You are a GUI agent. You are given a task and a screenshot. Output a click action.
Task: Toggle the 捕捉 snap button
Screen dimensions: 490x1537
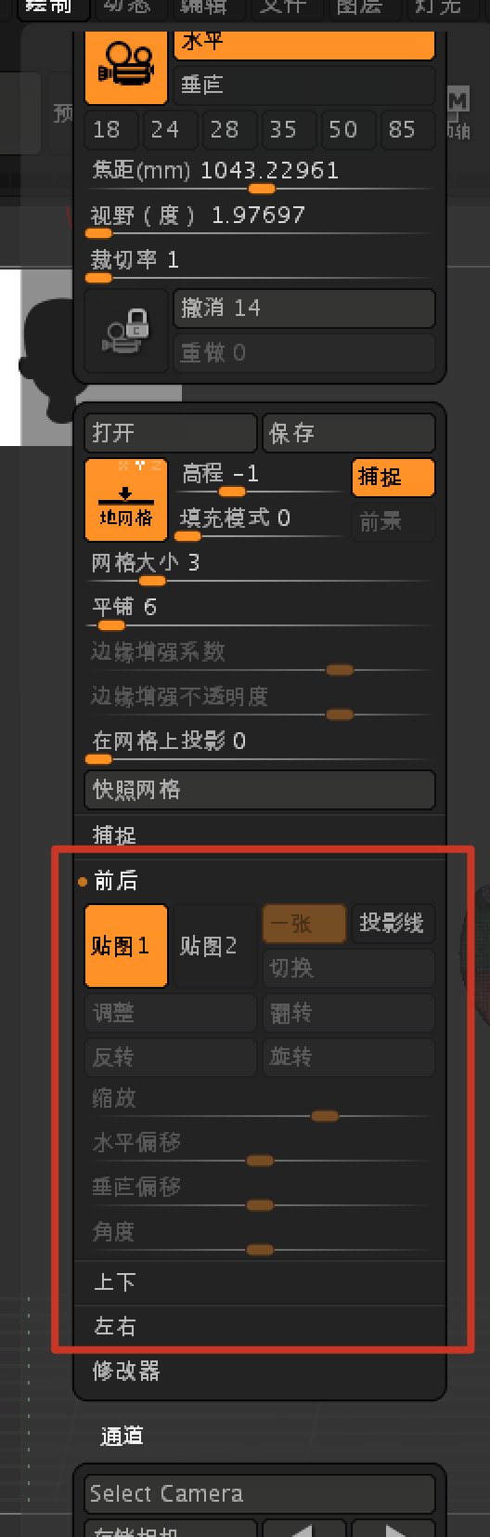[x=393, y=477]
